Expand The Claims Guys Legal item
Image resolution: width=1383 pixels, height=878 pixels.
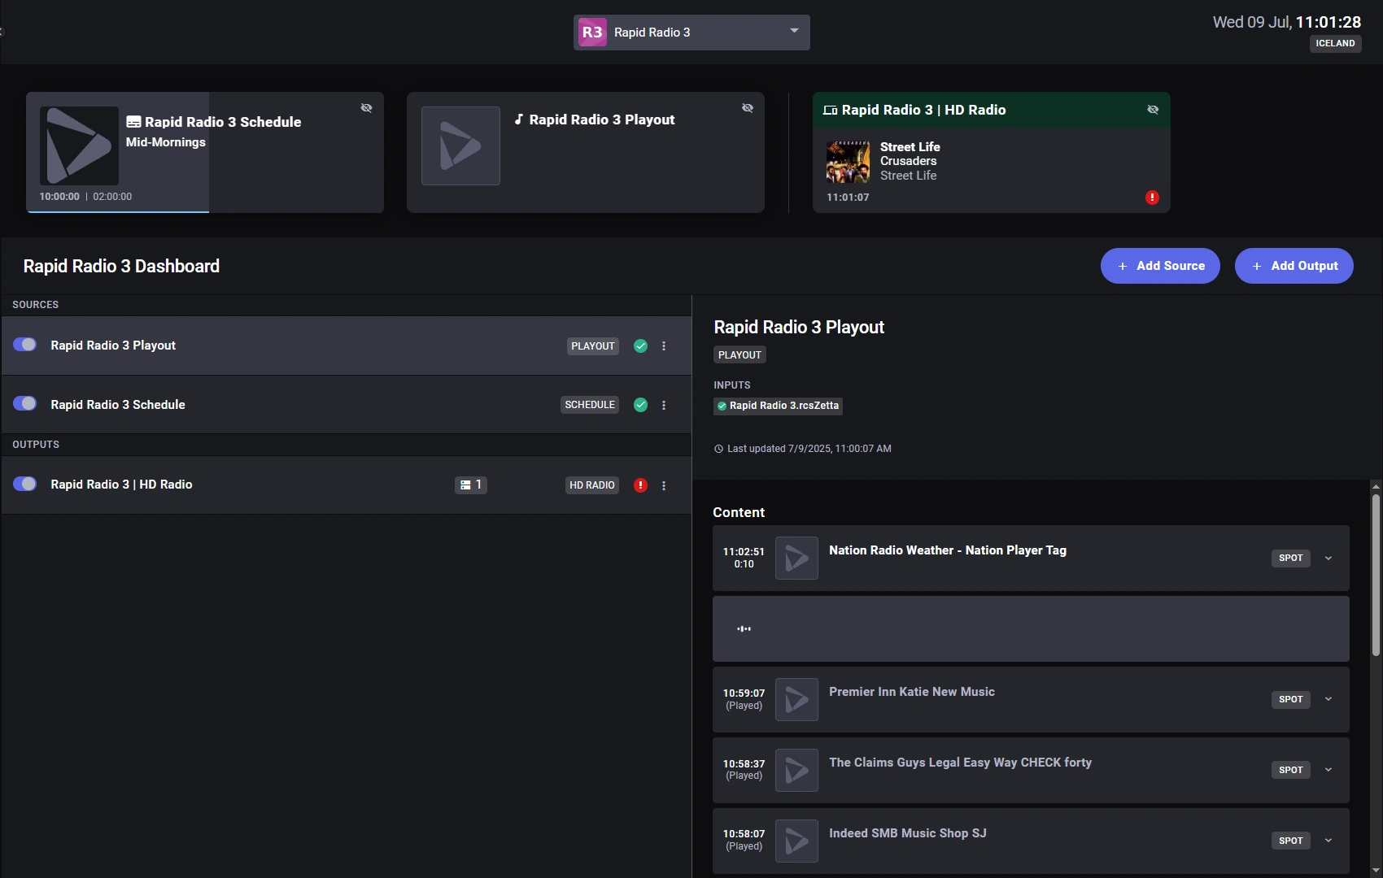pos(1328,770)
